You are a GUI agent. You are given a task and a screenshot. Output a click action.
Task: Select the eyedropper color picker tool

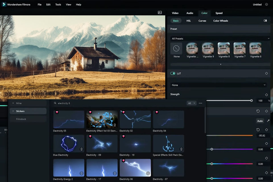(268, 121)
